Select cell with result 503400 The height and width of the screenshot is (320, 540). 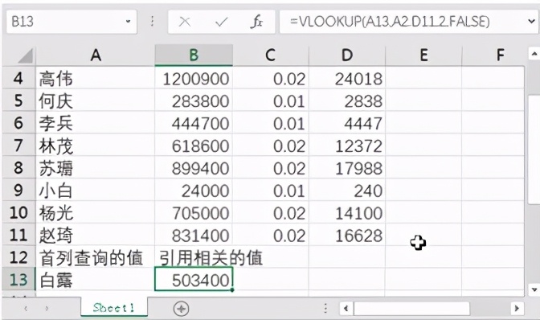click(x=194, y=280)
